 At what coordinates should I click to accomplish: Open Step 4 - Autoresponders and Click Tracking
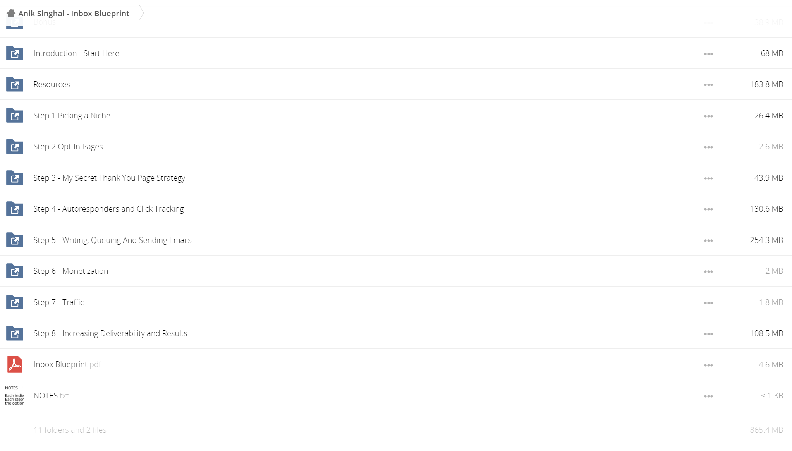pos(109,209)
